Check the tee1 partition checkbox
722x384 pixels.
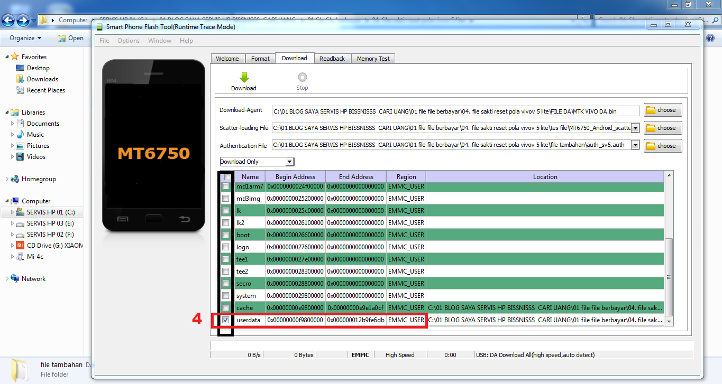(x=225, y=259)
